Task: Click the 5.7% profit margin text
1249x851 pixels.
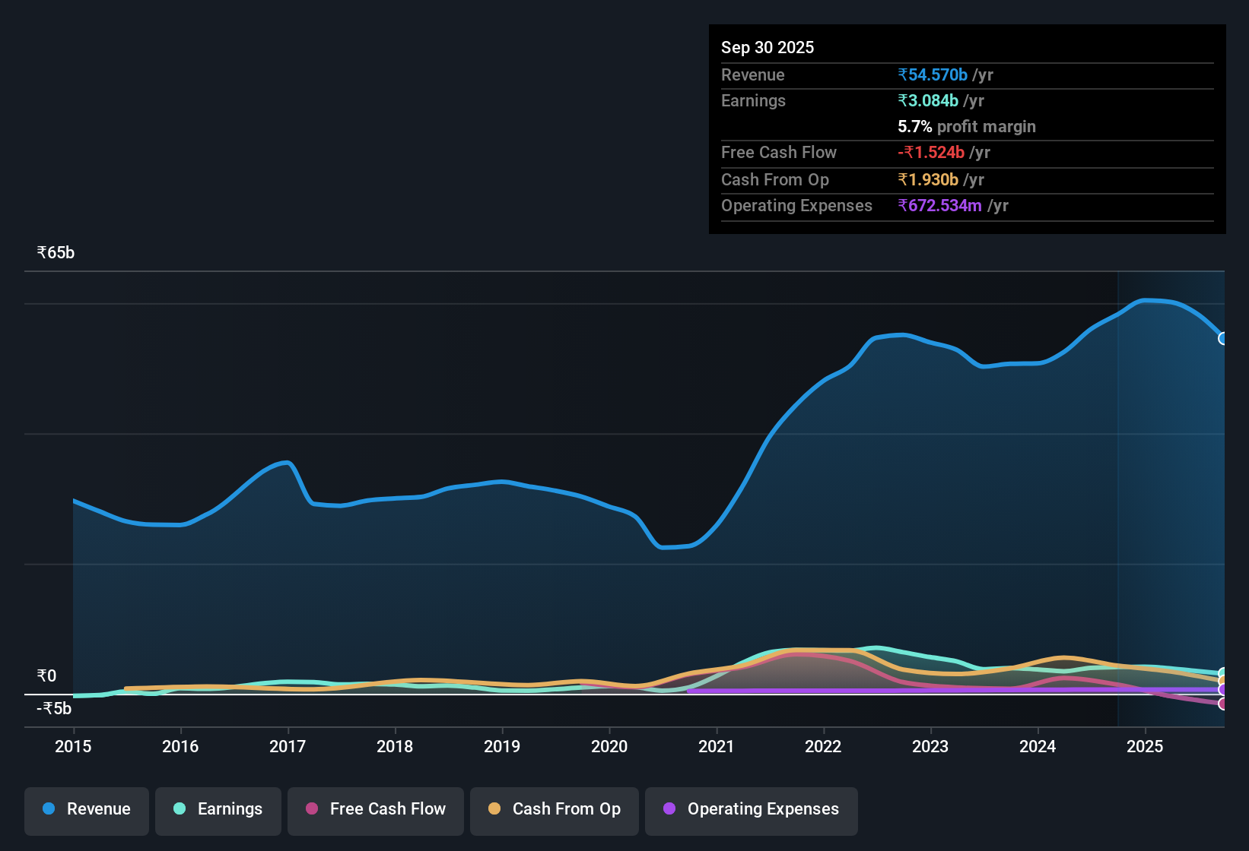Action: (x=966, y=126)
